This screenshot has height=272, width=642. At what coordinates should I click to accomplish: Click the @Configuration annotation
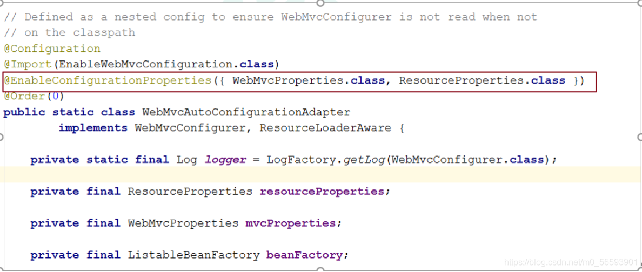52,49
